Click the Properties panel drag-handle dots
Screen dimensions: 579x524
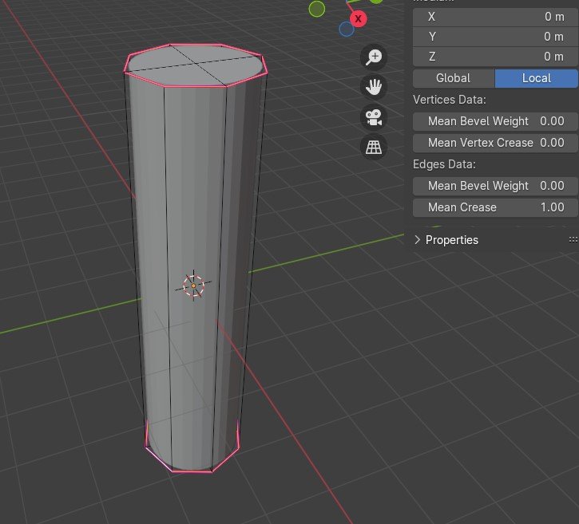[x=572, y=239]
